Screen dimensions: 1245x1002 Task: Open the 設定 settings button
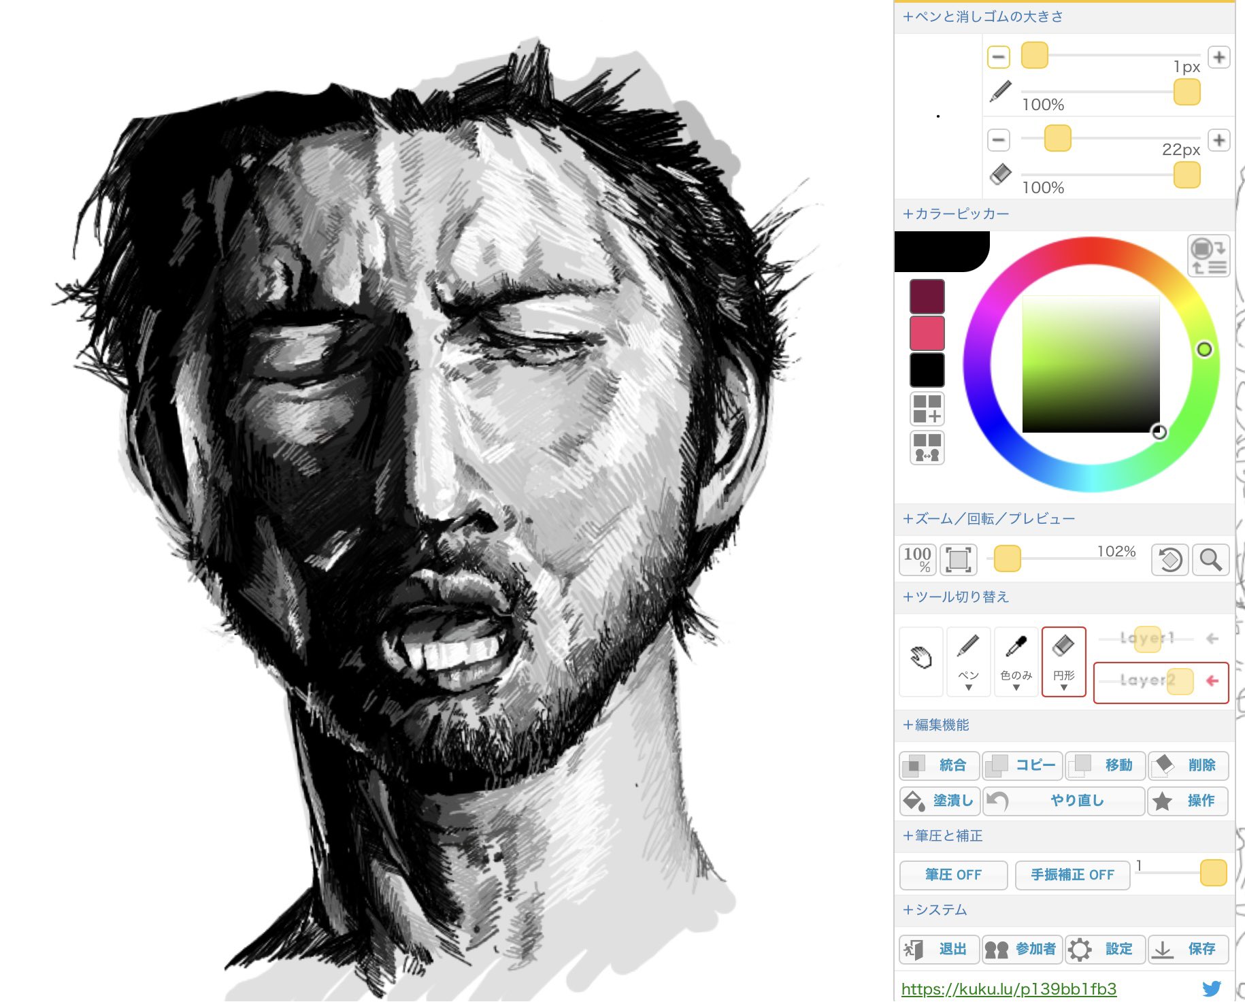pyautogui.click(x=1105, y=949)
